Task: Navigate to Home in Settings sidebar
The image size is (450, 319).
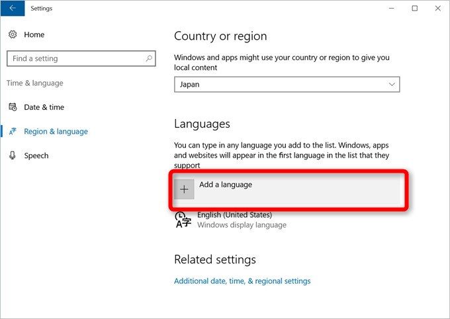Action: click(x=34, y=34)
